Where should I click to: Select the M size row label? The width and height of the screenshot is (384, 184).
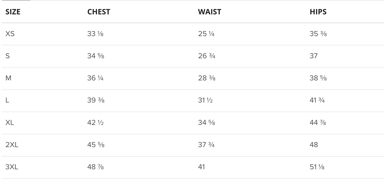(x=8, y=78)
